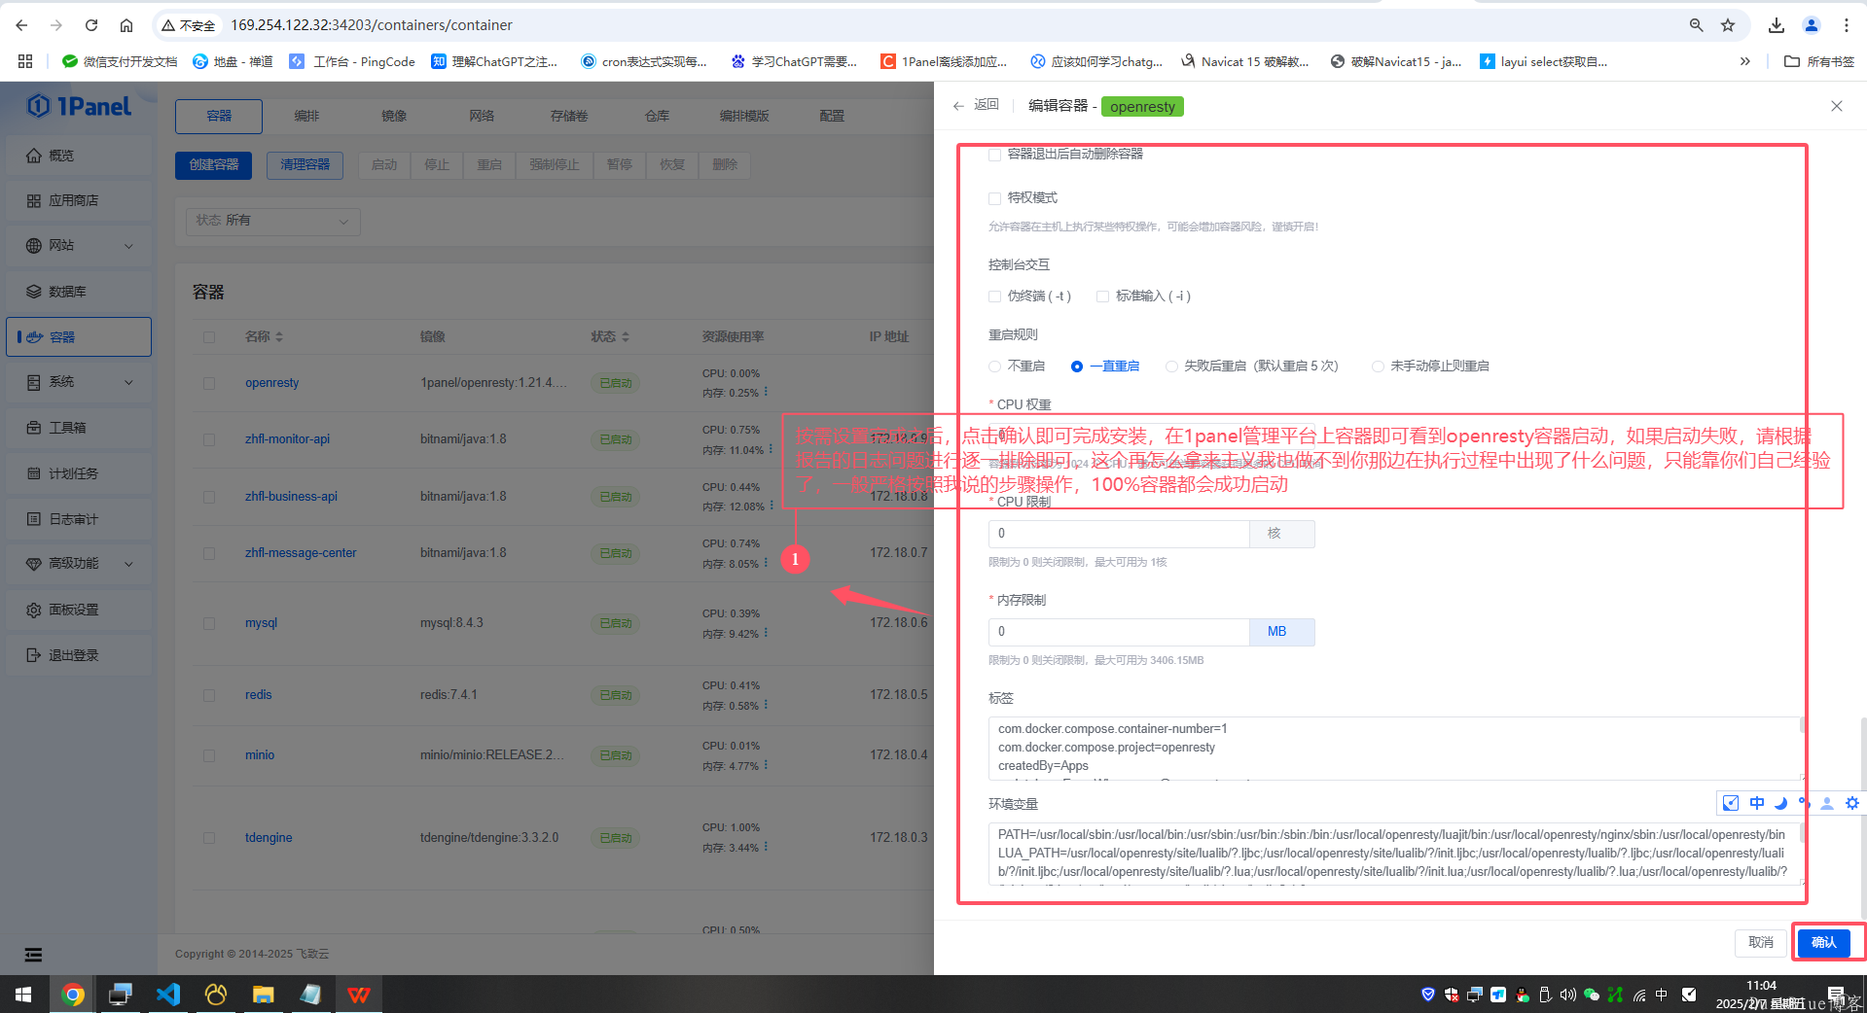Open File Explorer from taskbar
The image size is (1867, 1013).
264,995
